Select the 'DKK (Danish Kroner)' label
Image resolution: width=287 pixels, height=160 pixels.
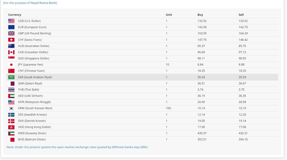(32, 121)
